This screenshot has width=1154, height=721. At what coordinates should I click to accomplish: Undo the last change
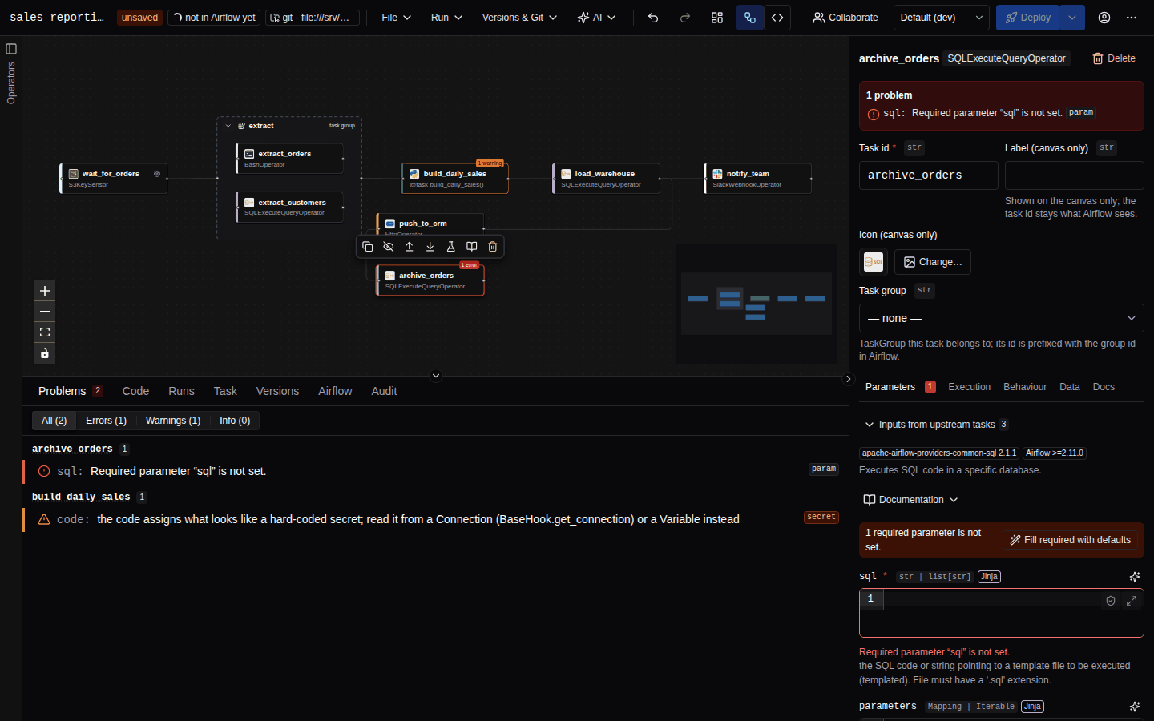click(653, 18)
